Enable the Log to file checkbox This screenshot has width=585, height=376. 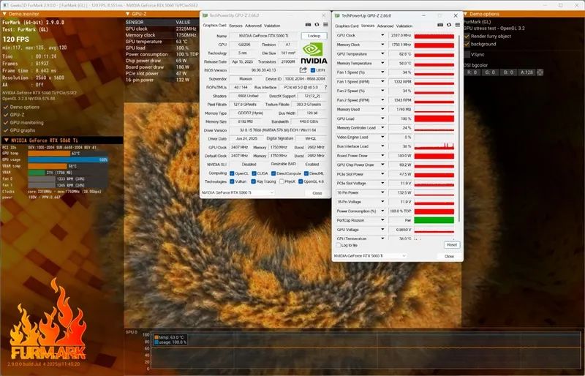(x=338, y=245)
